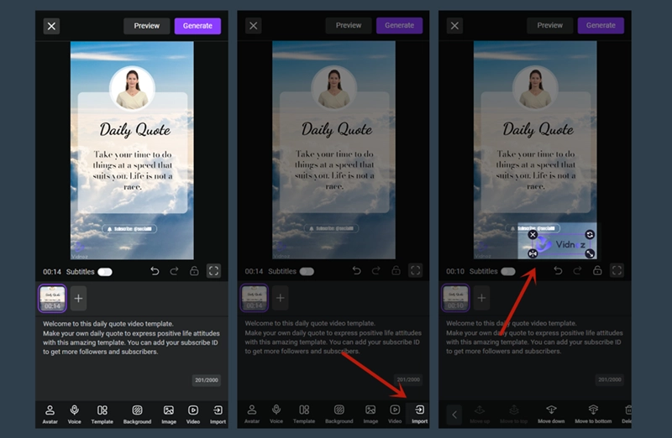Choose Move to top in the right screen
The width and height of the screenshot is (672, 438).
pos(513,414)
